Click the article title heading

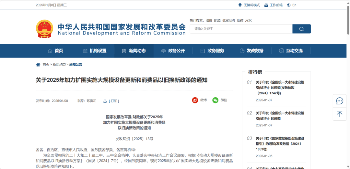(x=122, y=80)
